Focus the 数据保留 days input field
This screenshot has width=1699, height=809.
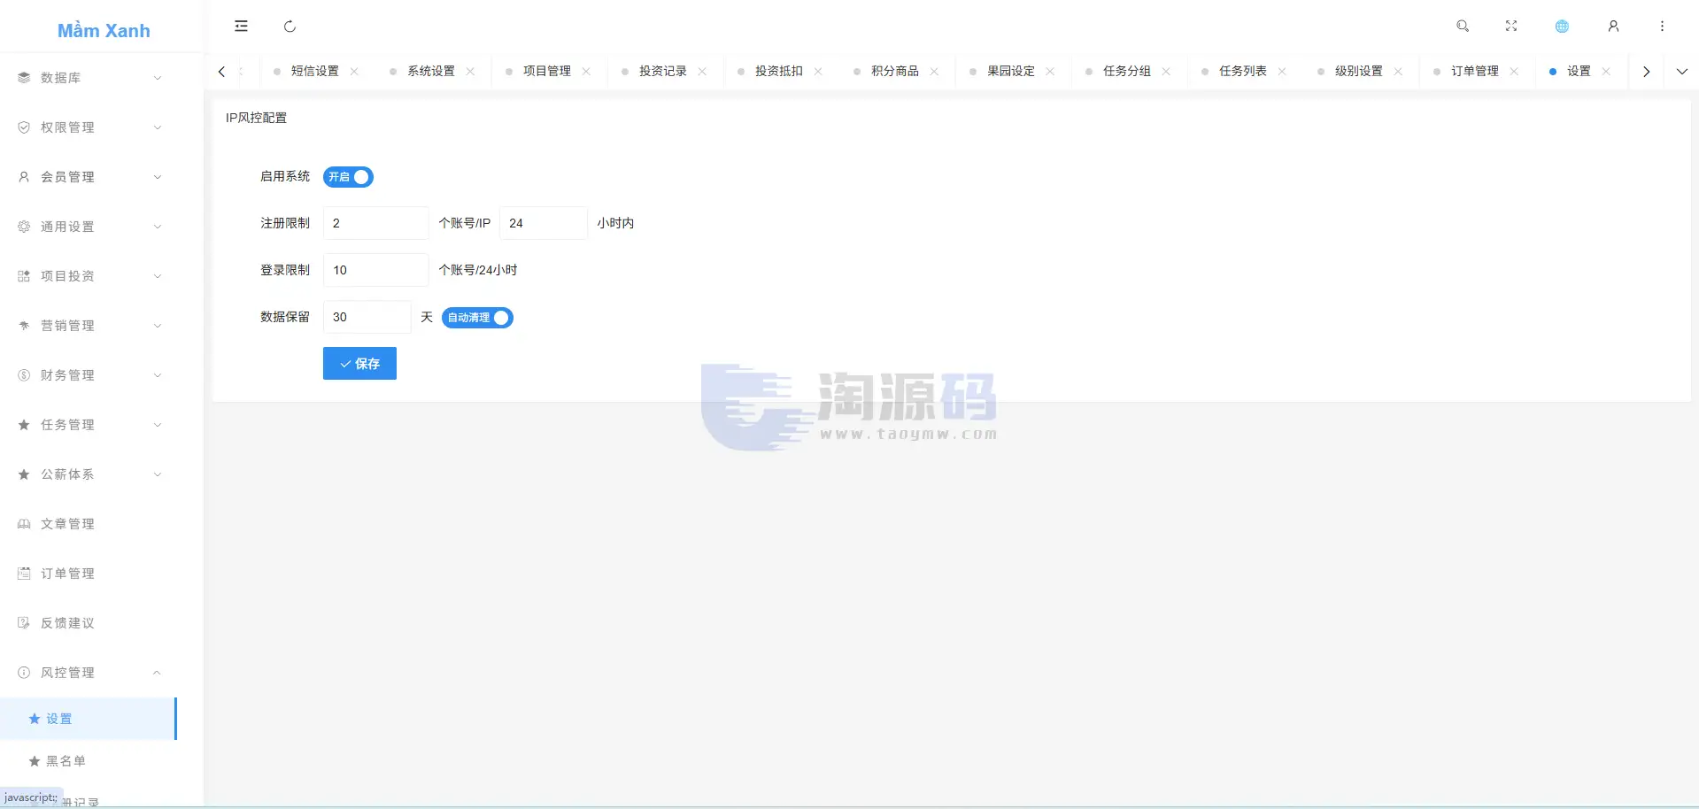[367, 317]
